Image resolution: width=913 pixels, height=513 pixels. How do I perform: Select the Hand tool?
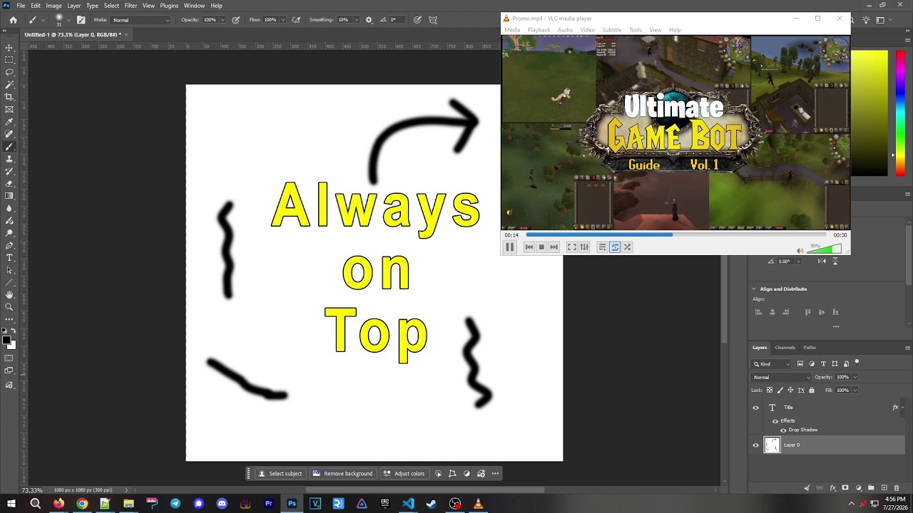(x=9, y=294)
